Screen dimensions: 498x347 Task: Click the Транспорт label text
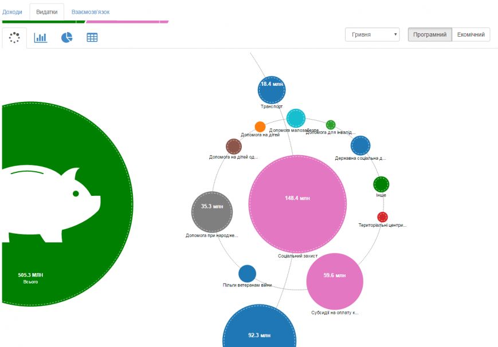click(x=272, y=107)
